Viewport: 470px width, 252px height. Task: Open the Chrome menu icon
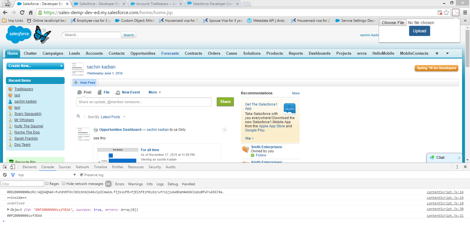tap(465, 12)
